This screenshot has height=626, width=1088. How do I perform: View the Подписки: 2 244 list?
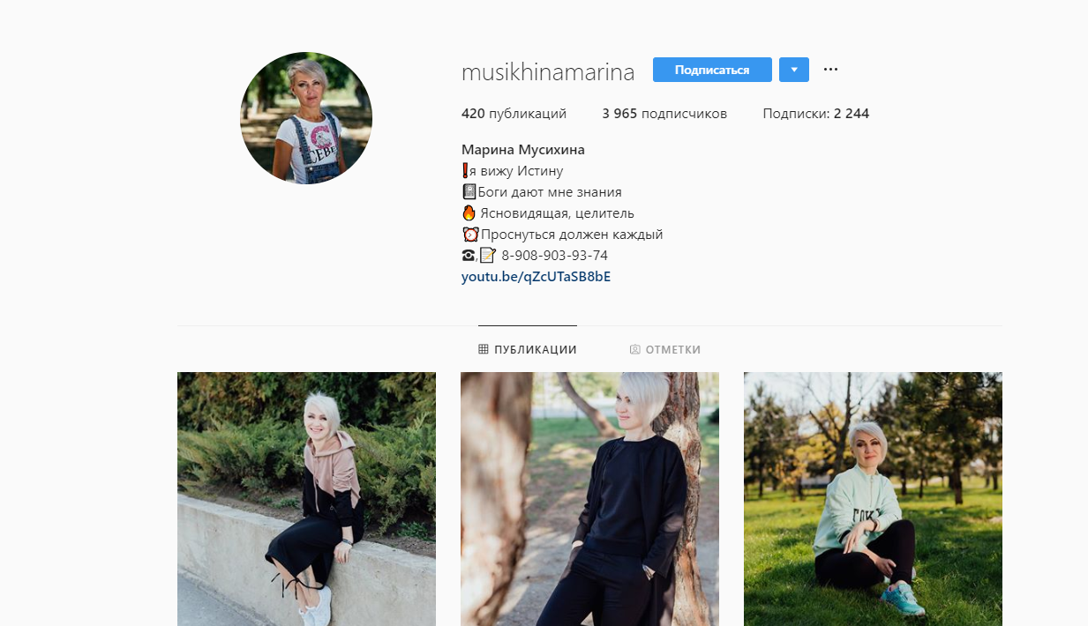tap(816, 114)
